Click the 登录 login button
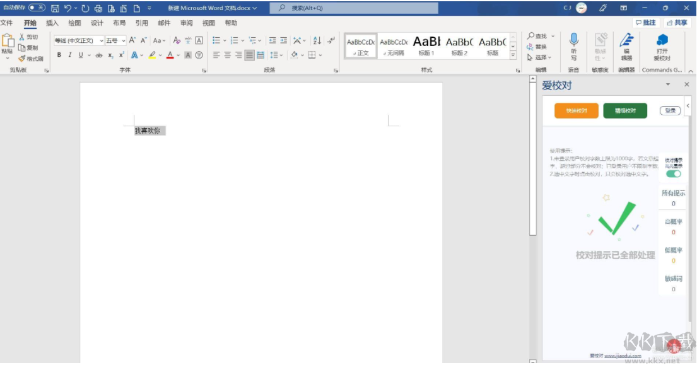Image resolution: width=697 pixels, height=365 pixels. coord(670,110)
